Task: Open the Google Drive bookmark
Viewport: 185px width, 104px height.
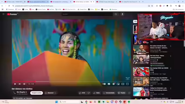Action: click(x=82, y=10)
